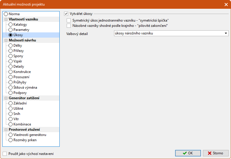
Task: Collapse the Vlastnosti vazníku group
Action: click(x=6, y=19)
